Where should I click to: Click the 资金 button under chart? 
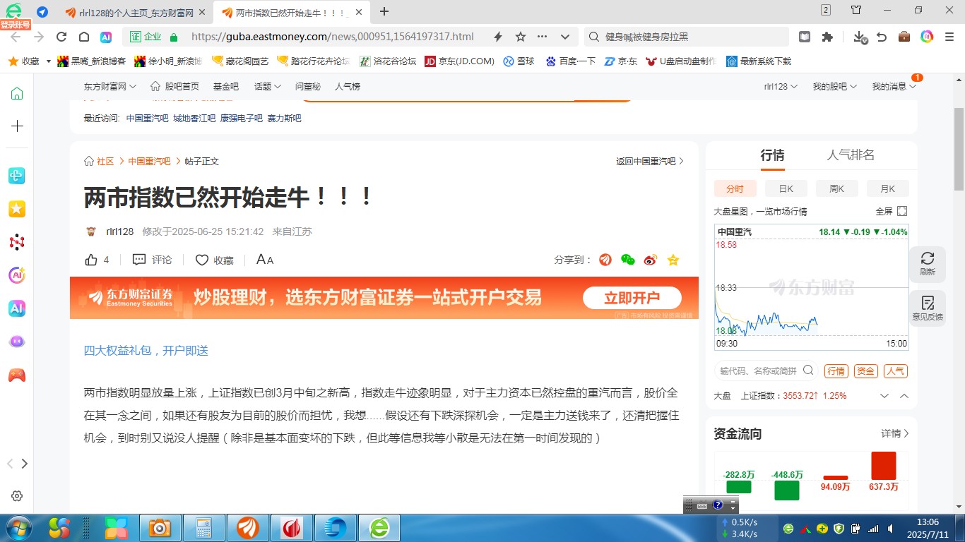[865, 371]
